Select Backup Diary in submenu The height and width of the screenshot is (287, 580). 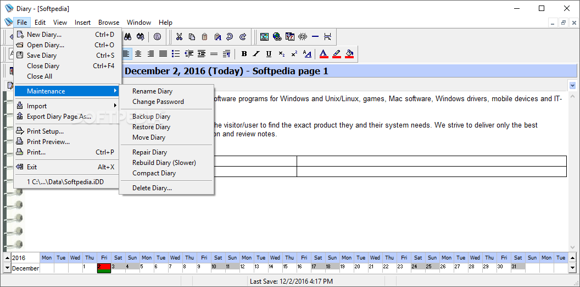(x=166, y=117)
